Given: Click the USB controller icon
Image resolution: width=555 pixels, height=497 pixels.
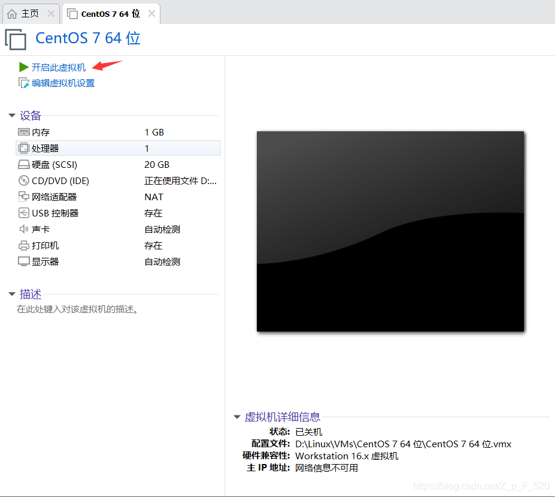Looking at the screenshot, I should (x=24, y=213).
